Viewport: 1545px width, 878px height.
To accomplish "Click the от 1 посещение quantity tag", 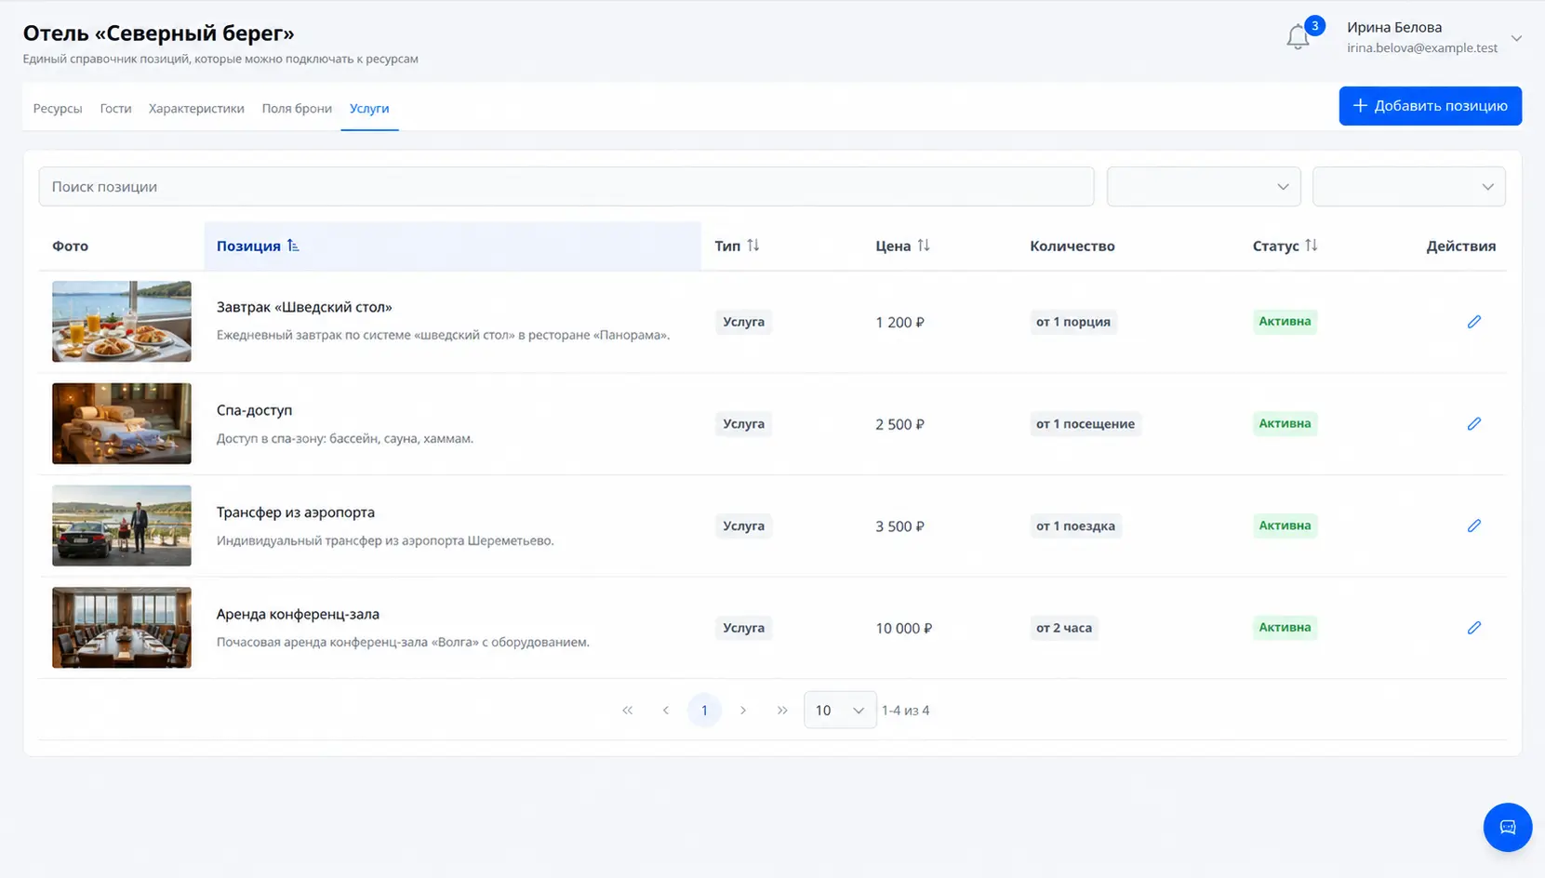I will click(x=1085, y=424).
